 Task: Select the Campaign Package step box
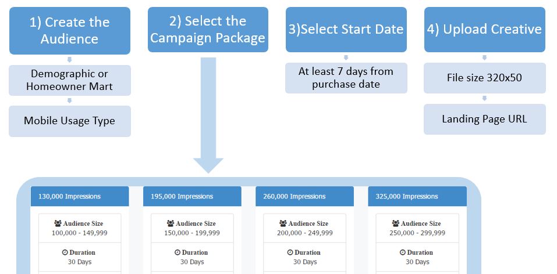coord(208,30)
